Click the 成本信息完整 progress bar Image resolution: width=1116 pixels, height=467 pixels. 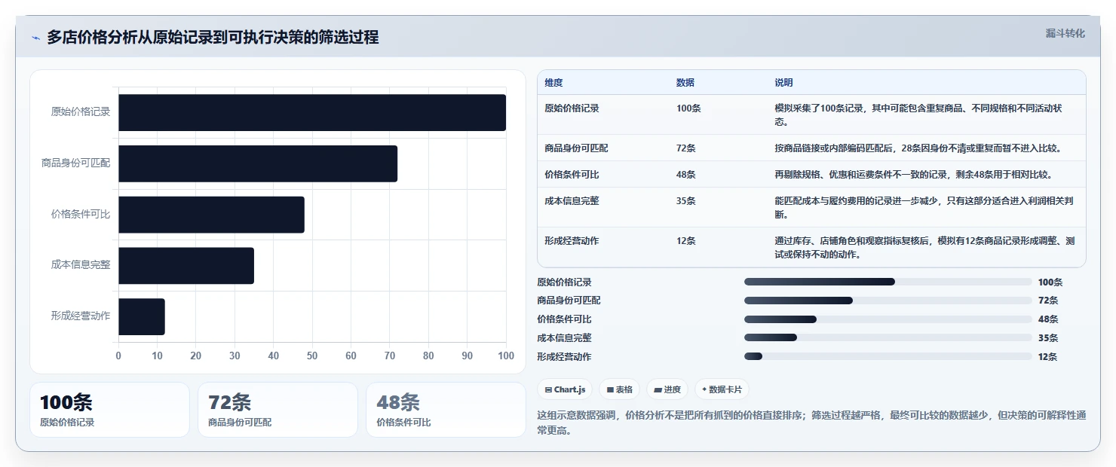point(888,338)
